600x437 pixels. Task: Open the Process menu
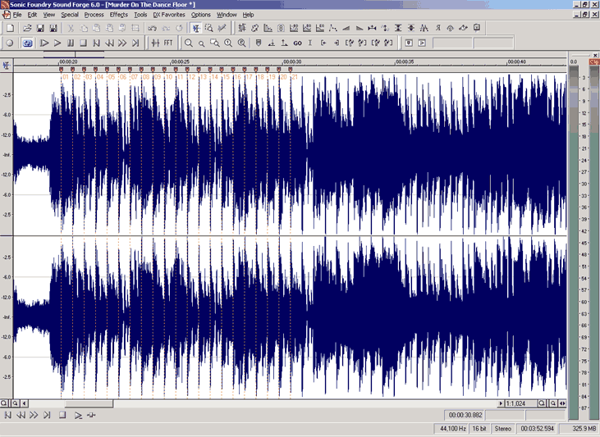(94, 15)
